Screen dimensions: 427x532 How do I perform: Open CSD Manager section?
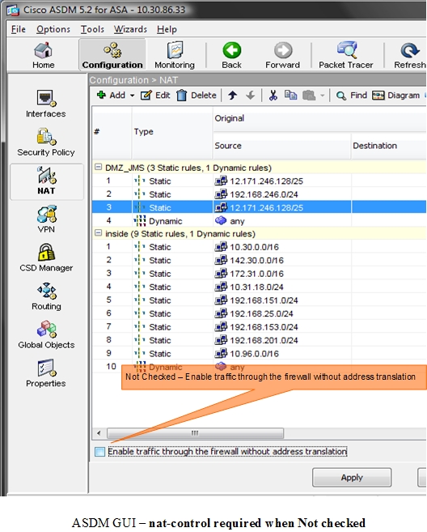coord(46,257)
